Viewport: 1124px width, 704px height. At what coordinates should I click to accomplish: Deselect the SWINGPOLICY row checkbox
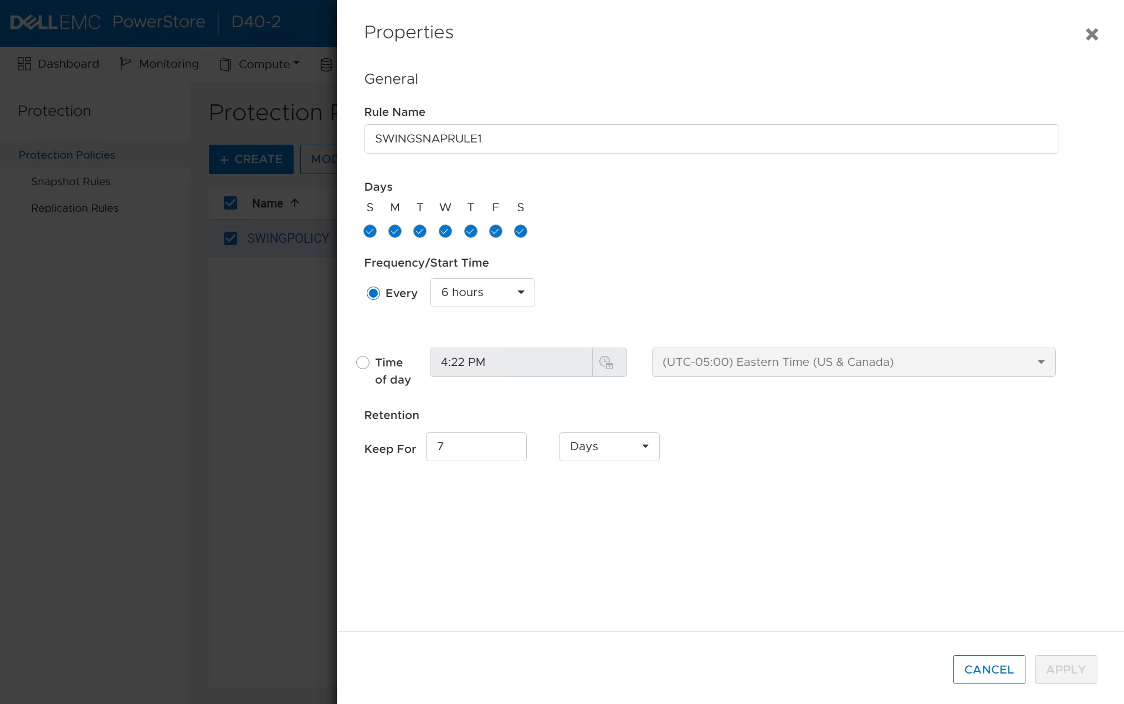(x=230, y=238)
